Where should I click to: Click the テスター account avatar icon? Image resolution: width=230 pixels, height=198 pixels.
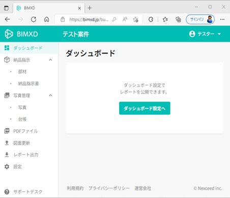(x=192, y=34)
